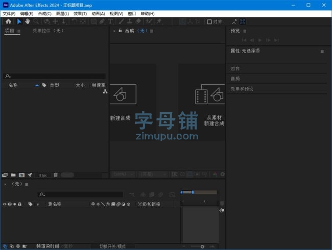The image size is (332, 250).
Task: Select the Zoom magnifier tool
Action: (36, 21)
